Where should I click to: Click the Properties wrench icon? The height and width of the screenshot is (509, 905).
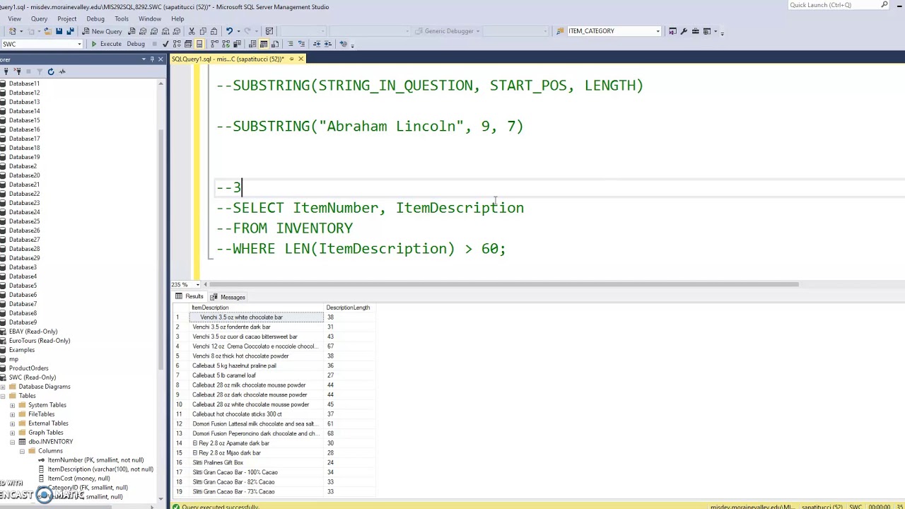click(684, 31)
